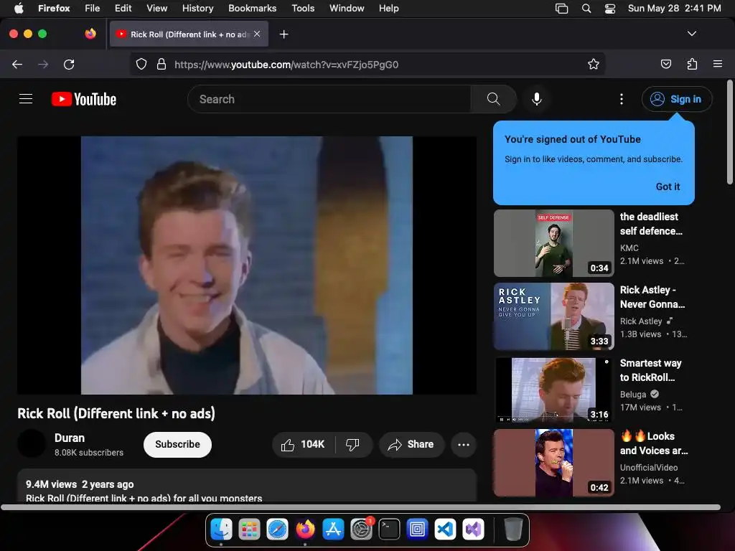Bookmark this page with star icon
This screenshot has width=735, height=551.
click(x=594, y=64)
